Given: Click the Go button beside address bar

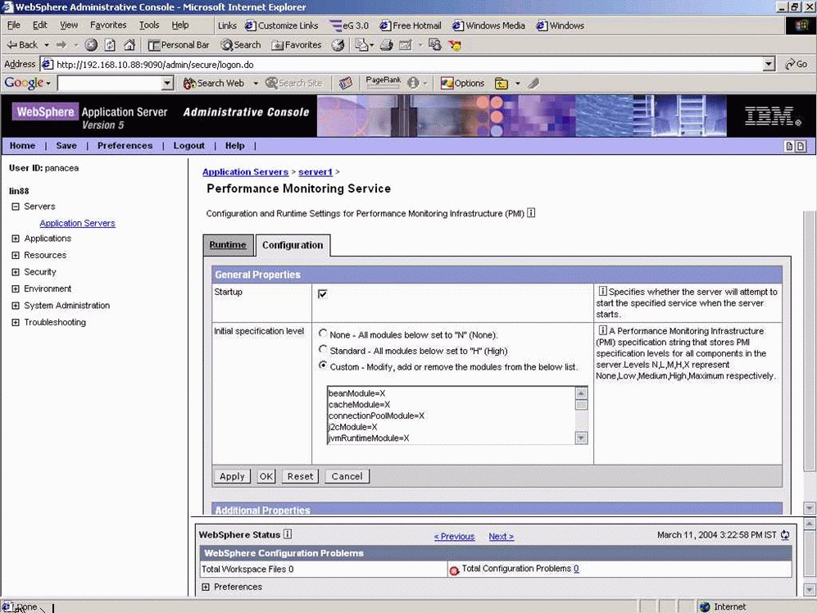Looking at the screenshot, I should [797, 64].
